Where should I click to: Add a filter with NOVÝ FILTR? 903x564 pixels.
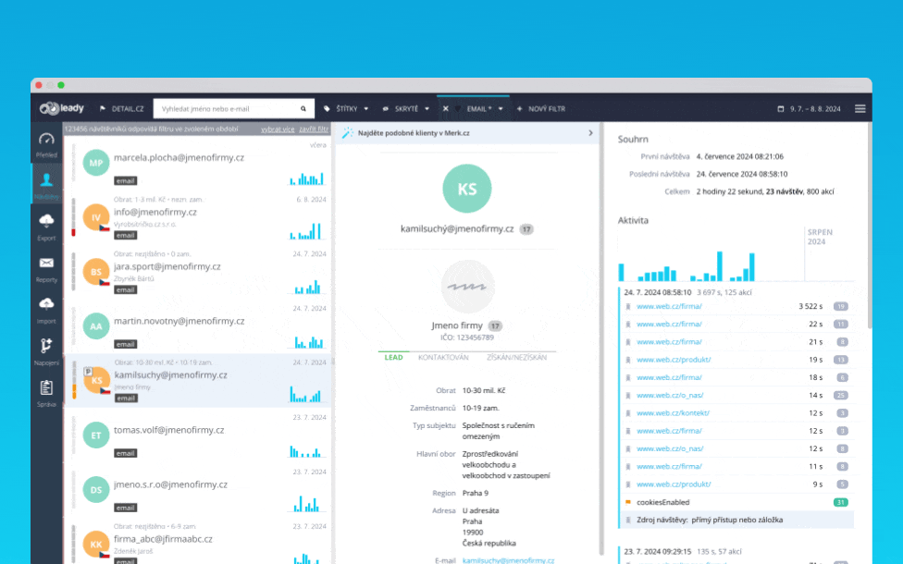point(540,109)
